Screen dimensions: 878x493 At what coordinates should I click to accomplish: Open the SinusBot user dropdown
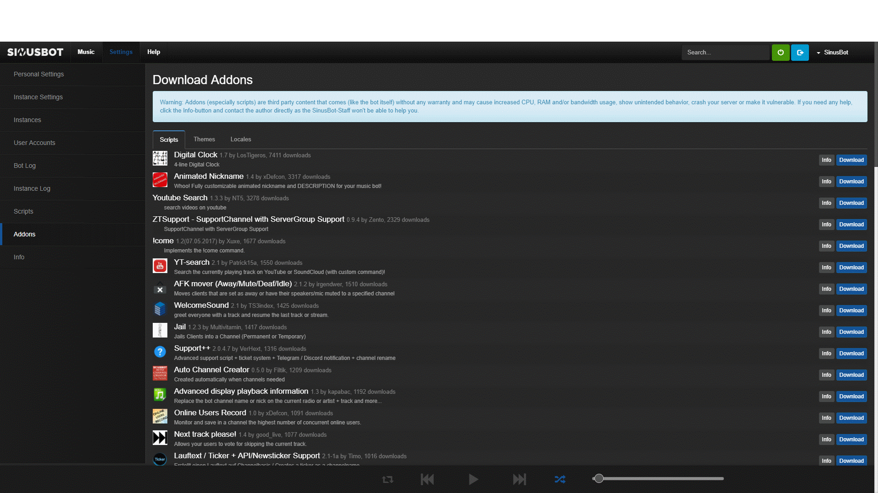pos(832,53)
